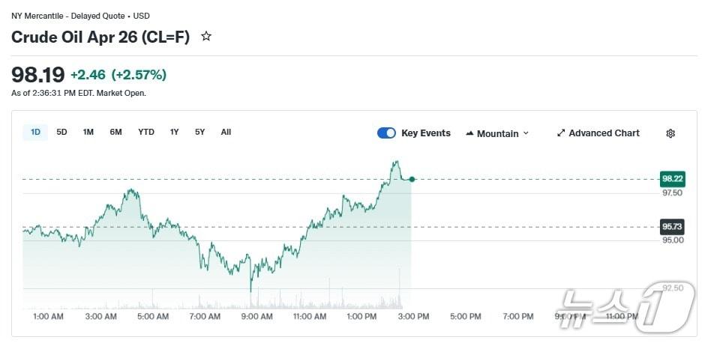Screen dimensions: 705x343
Task: Show the 1M time range
Action: 88,133
